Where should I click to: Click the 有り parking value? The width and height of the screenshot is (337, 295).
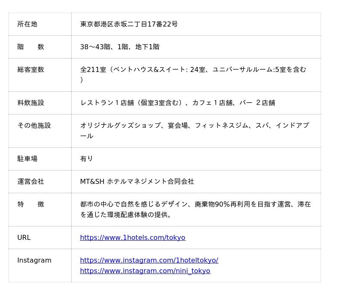(86, 159)
